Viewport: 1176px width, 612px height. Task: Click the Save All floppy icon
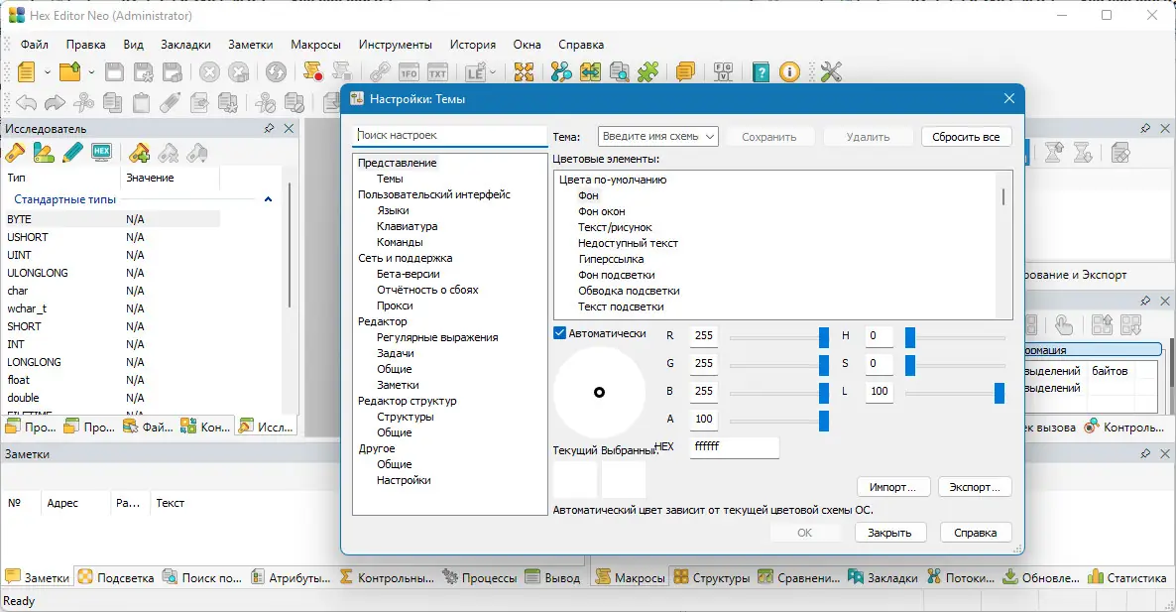point(173,72)
